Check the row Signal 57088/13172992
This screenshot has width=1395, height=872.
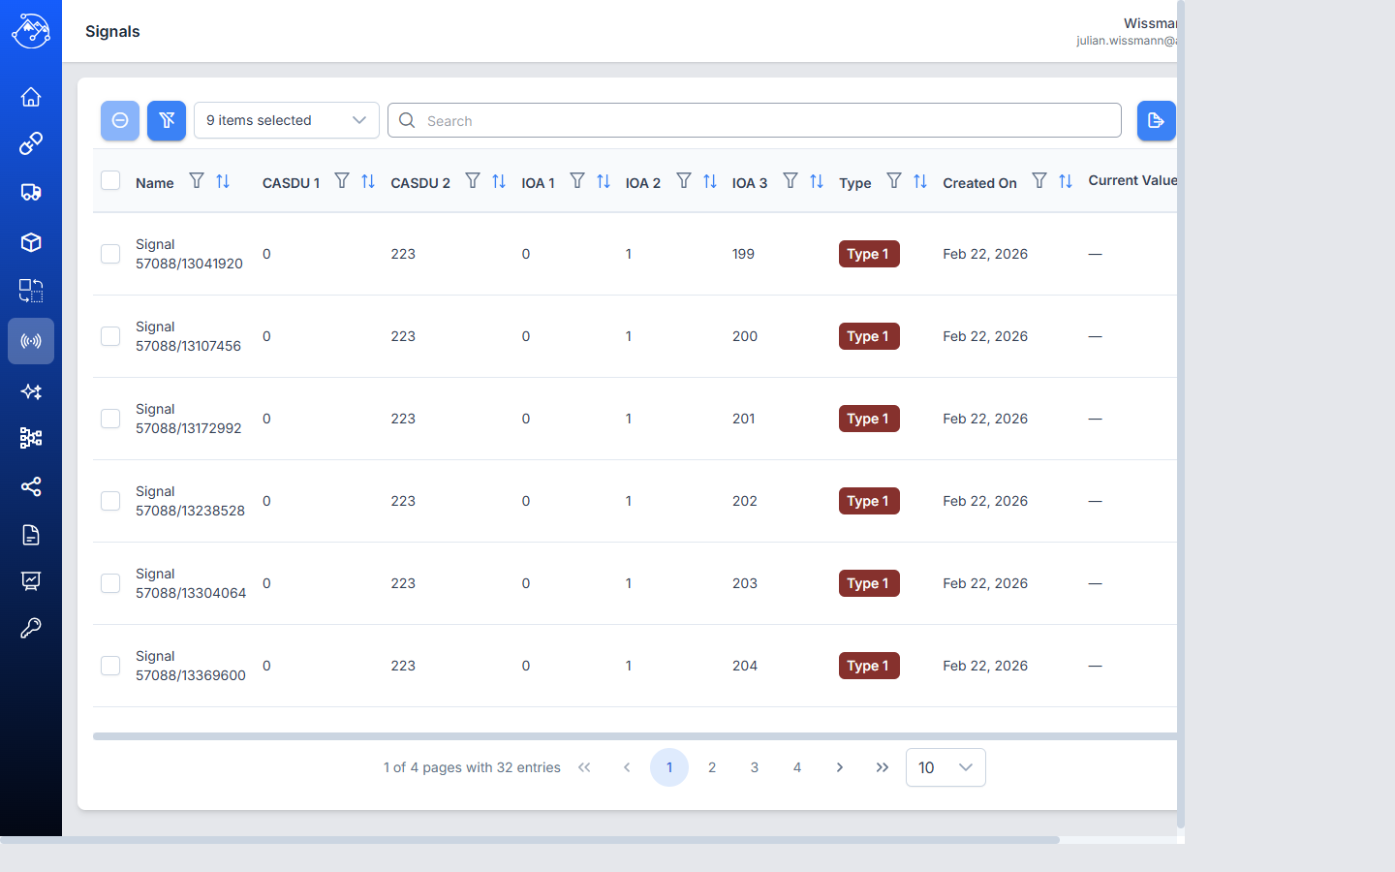click(x=110, y=419)
